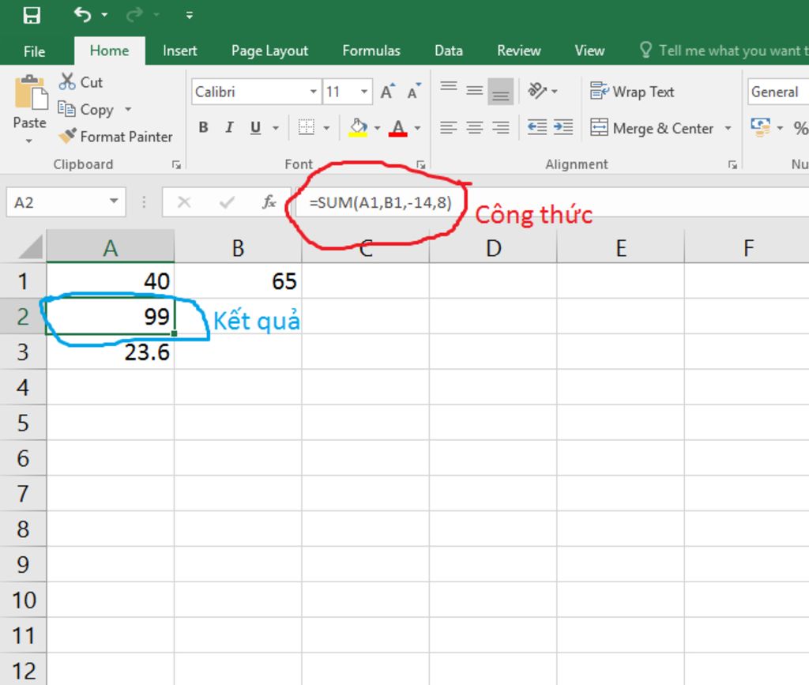Toggle Italic formatting
Viewport: 809px width, 685px height.
(229, 127)
